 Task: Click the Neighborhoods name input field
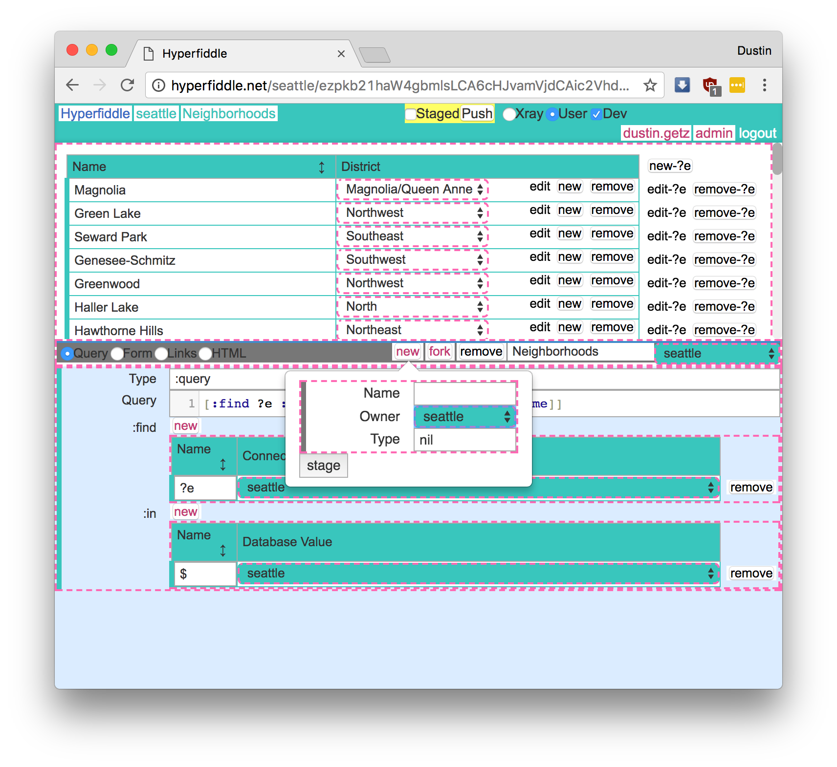580,352
